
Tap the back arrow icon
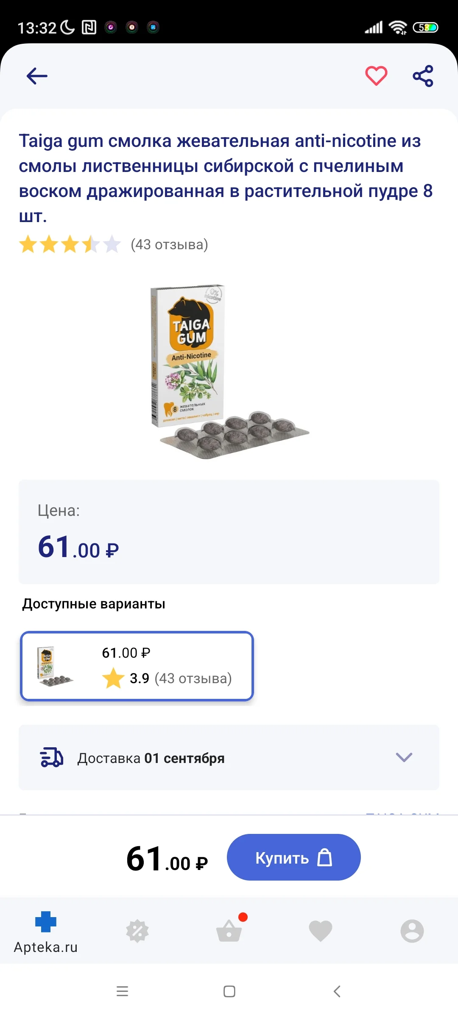pyautogui.click(x=37, y=76)
